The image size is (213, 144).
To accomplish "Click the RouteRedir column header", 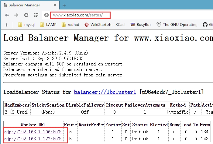I will pos(91,125).
